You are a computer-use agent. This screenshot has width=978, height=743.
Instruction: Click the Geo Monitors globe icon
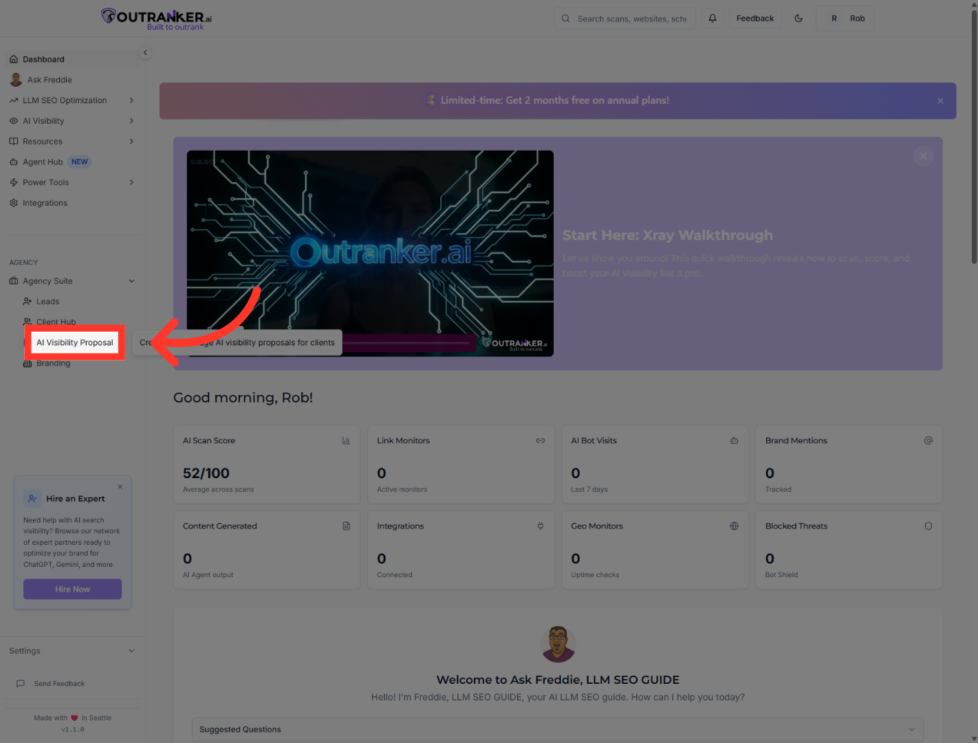pyautogui.click(x=735, y=526)
